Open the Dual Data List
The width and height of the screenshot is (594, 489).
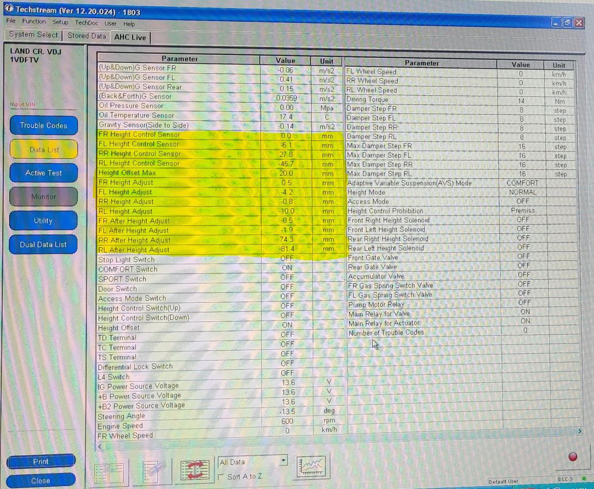click(x=43, y=244)
